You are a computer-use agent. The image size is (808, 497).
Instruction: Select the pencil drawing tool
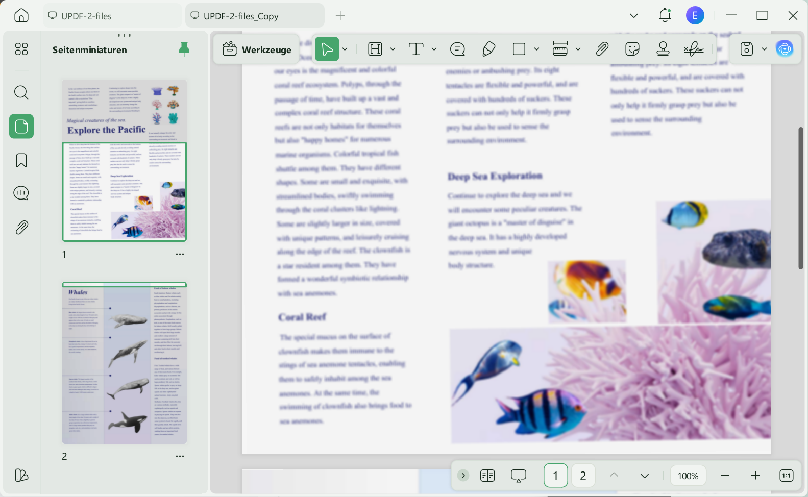point(488,49)
